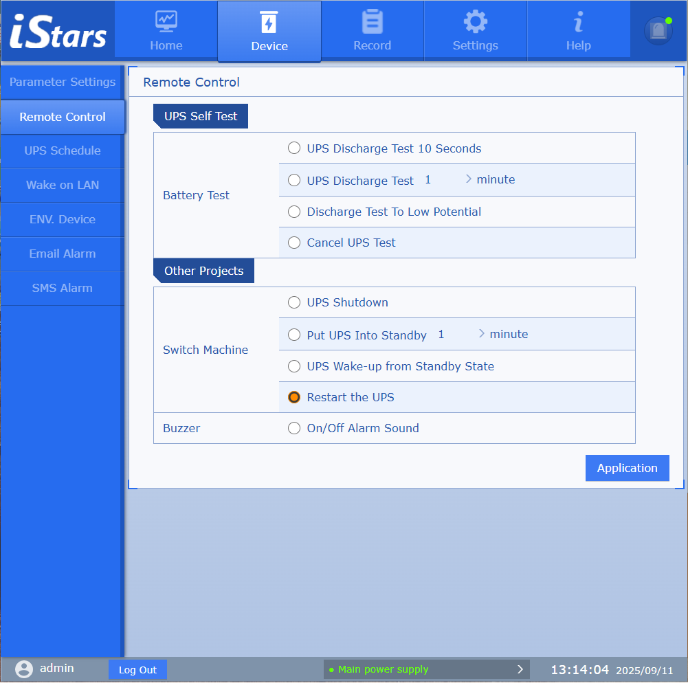
Task: Select the UPS Shutdown radio button
Action: [x=294, y=302]
